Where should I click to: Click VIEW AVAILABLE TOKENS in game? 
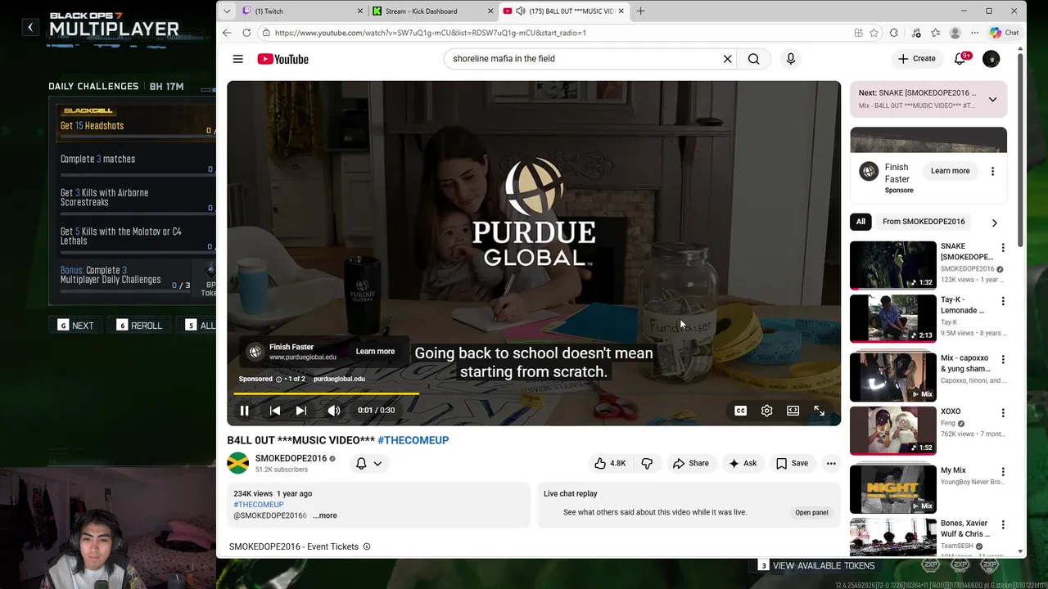point(816,565)
